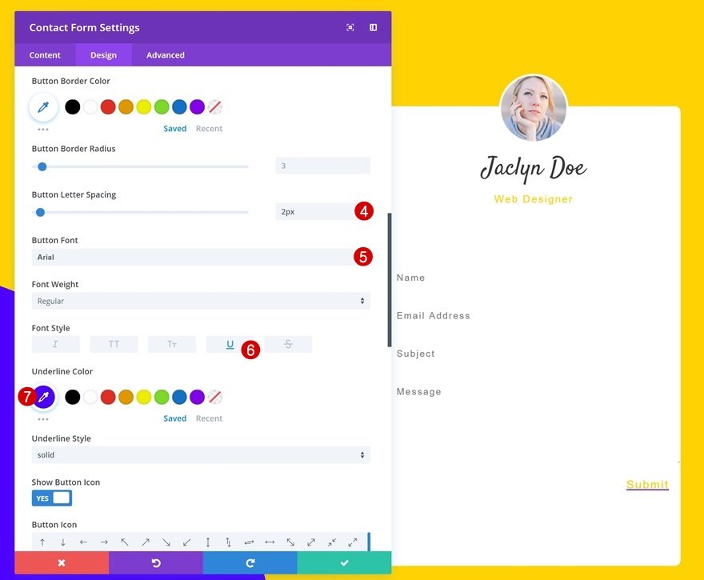Show Recent colors under Underline Color
The height and width of the screenshot is (580, 704).
coord(209,418)
